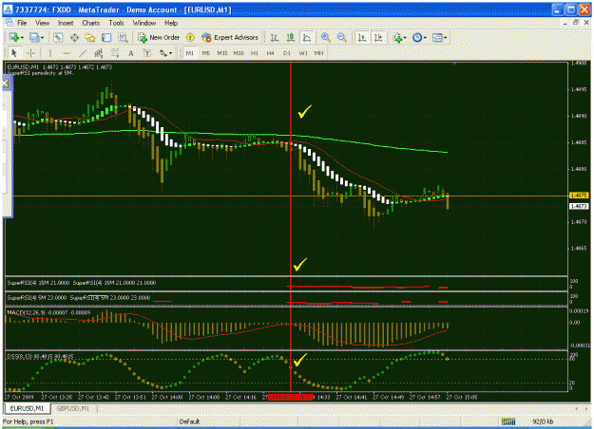The width and height of the screenshot is (594, 429).
Task: Toggle Expert Advisors on or off
Action: pos(230,37)
